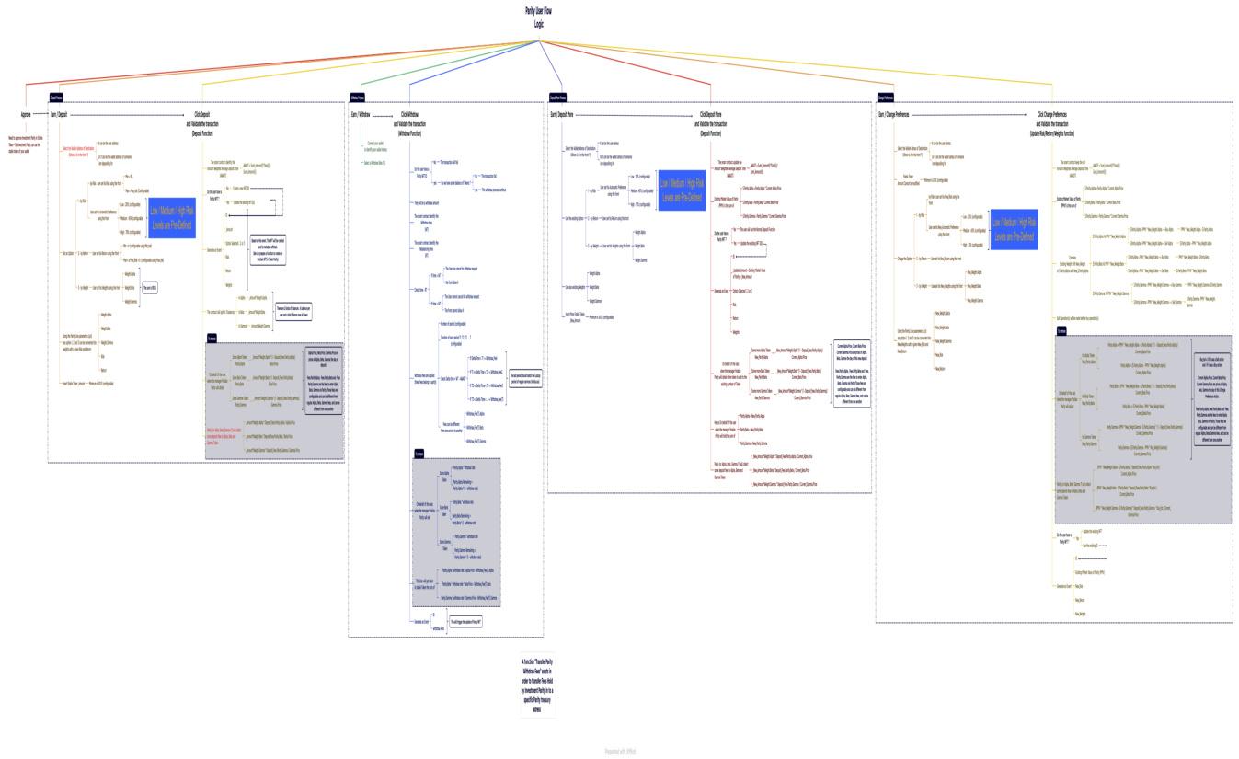Select the "Click Deposit More and Validate" node
1239x759 pixels.
tap(711, 123)
